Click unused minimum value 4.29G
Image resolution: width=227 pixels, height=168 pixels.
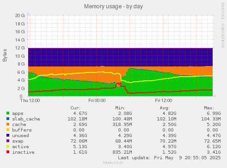click(125, 136)
